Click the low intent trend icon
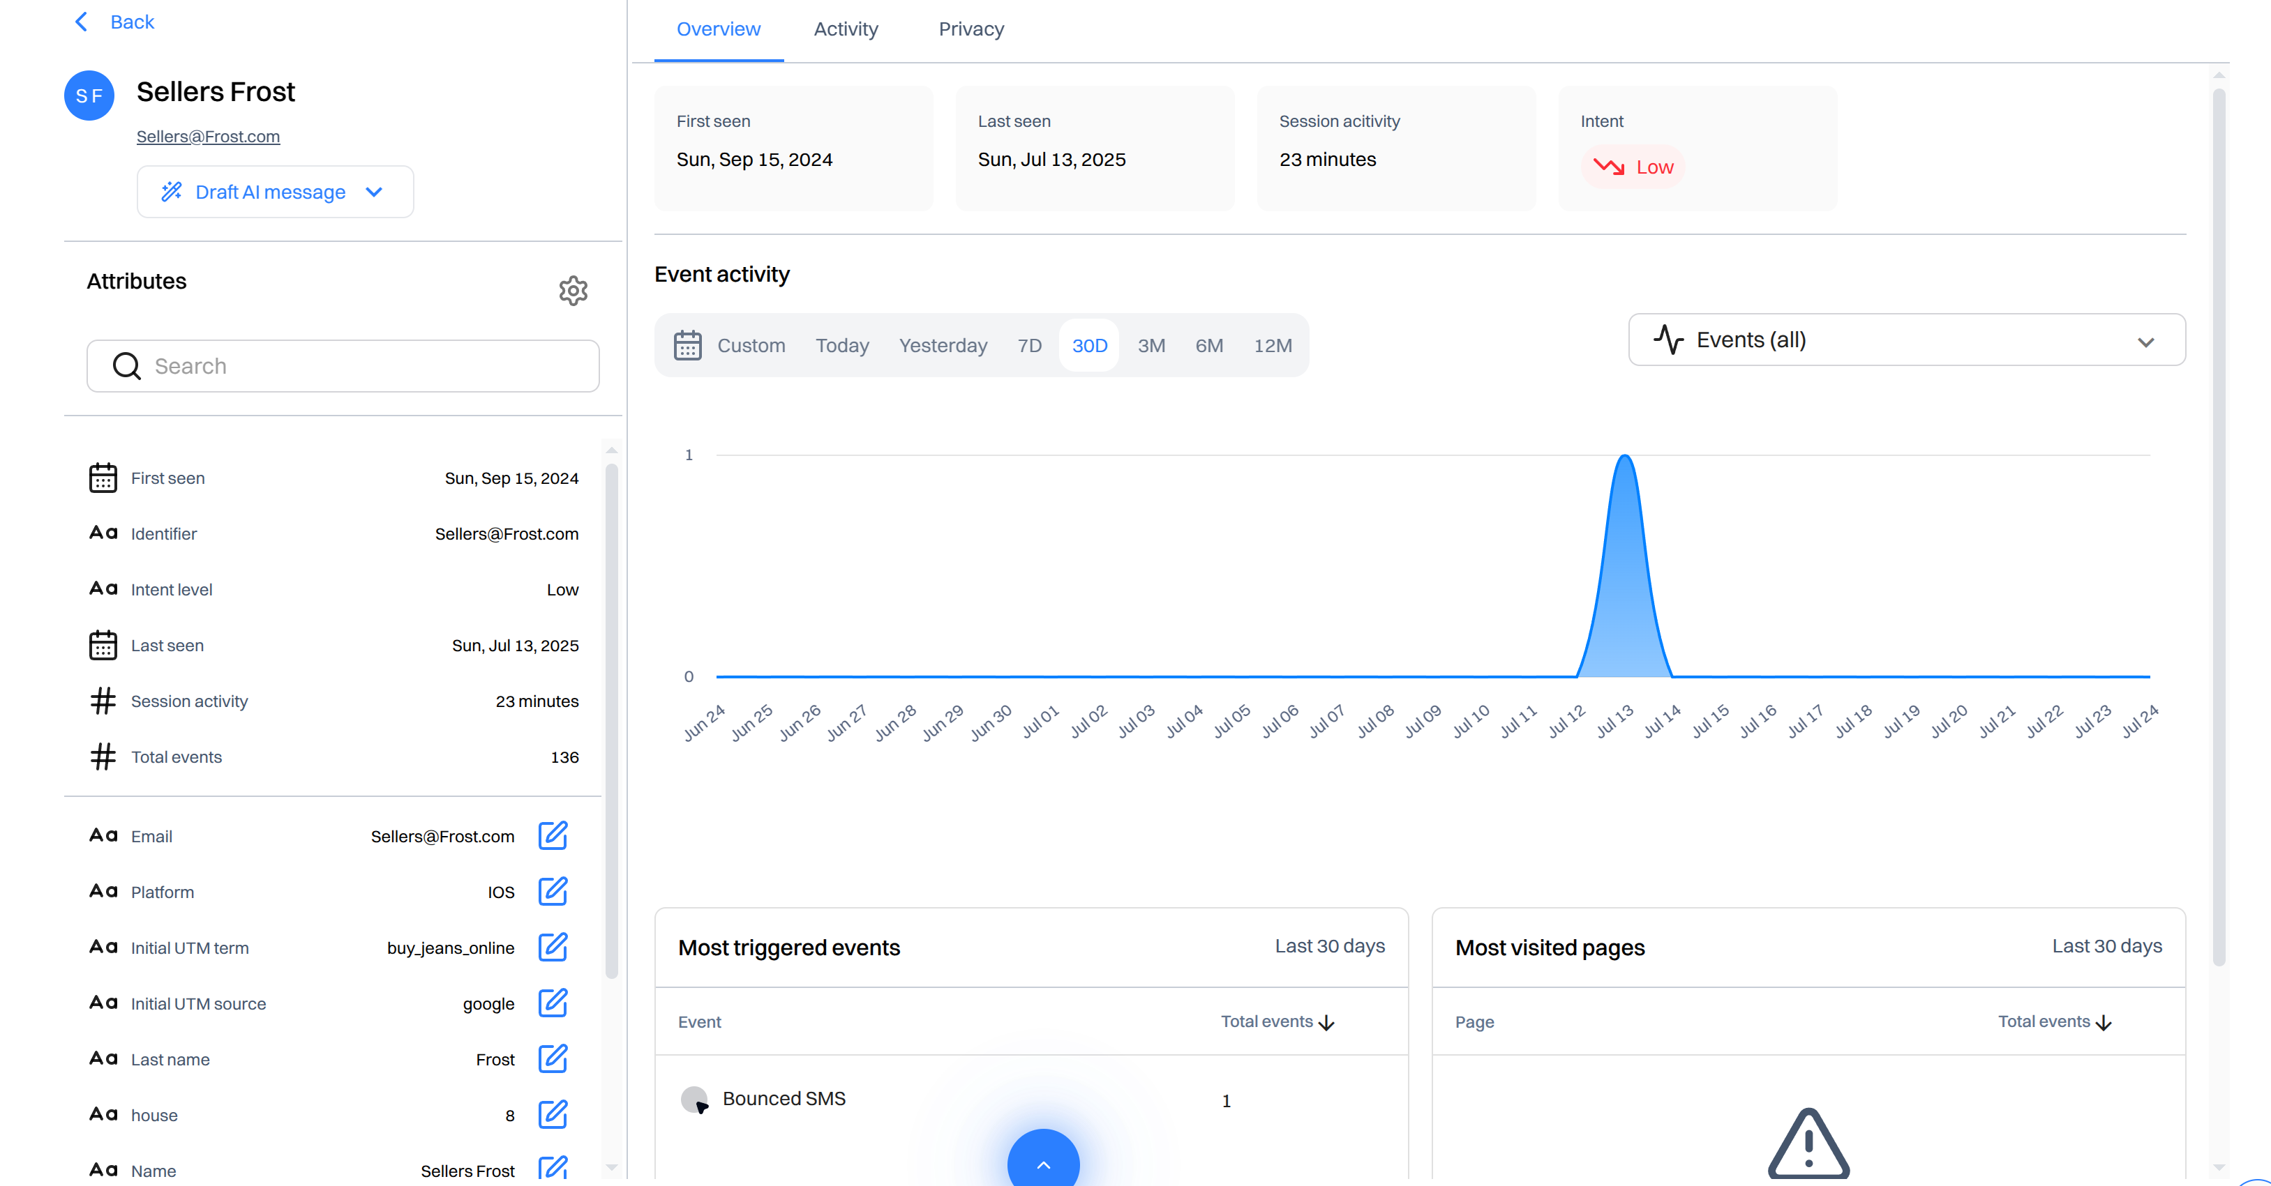The image size is (2271, 1186). point(1608,167)
